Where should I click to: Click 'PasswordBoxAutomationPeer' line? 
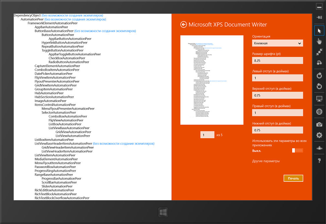[x=55, y=167]
